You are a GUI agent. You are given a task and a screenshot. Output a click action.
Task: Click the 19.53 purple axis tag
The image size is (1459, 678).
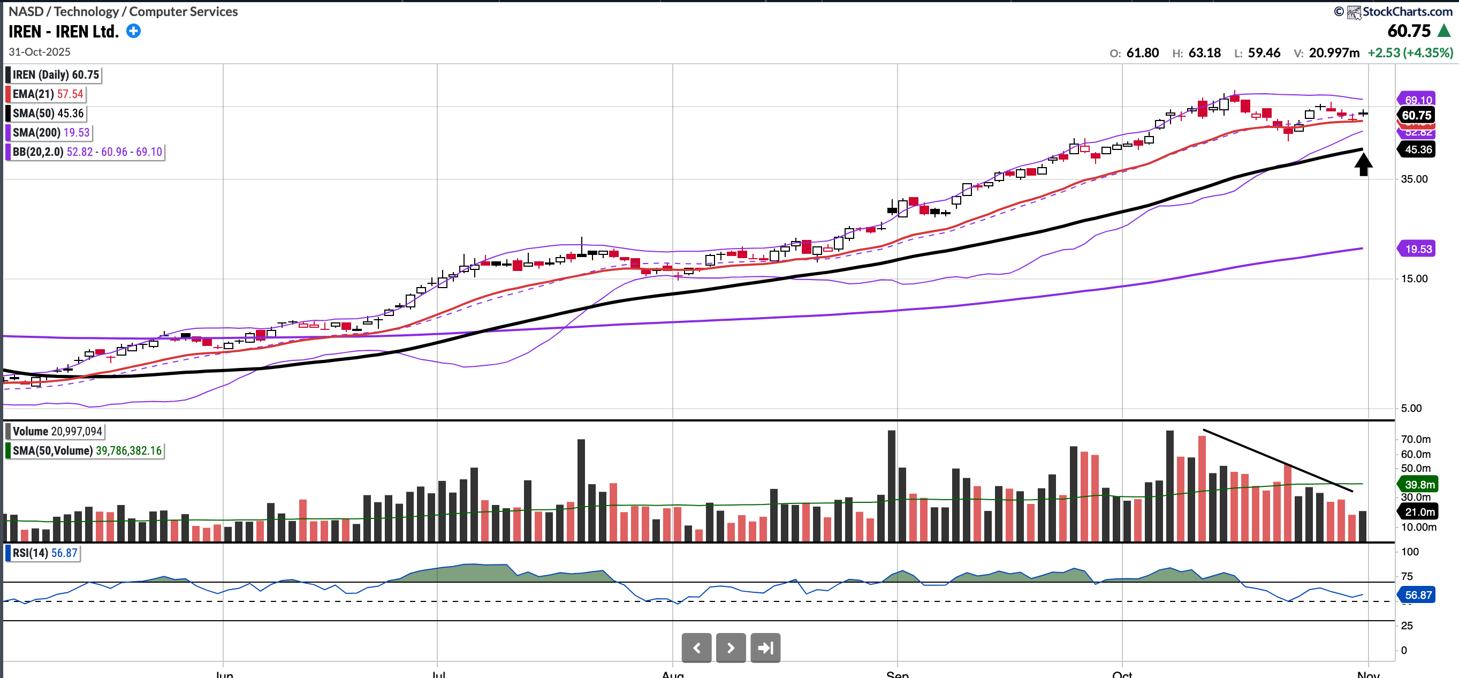pyautogui.click(x=1418, y=249)
